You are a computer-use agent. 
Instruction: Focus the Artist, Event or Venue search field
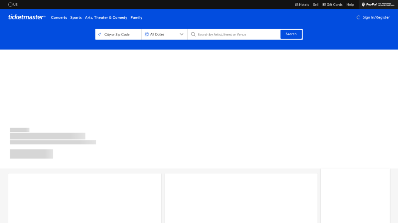[x=234, y=34]
